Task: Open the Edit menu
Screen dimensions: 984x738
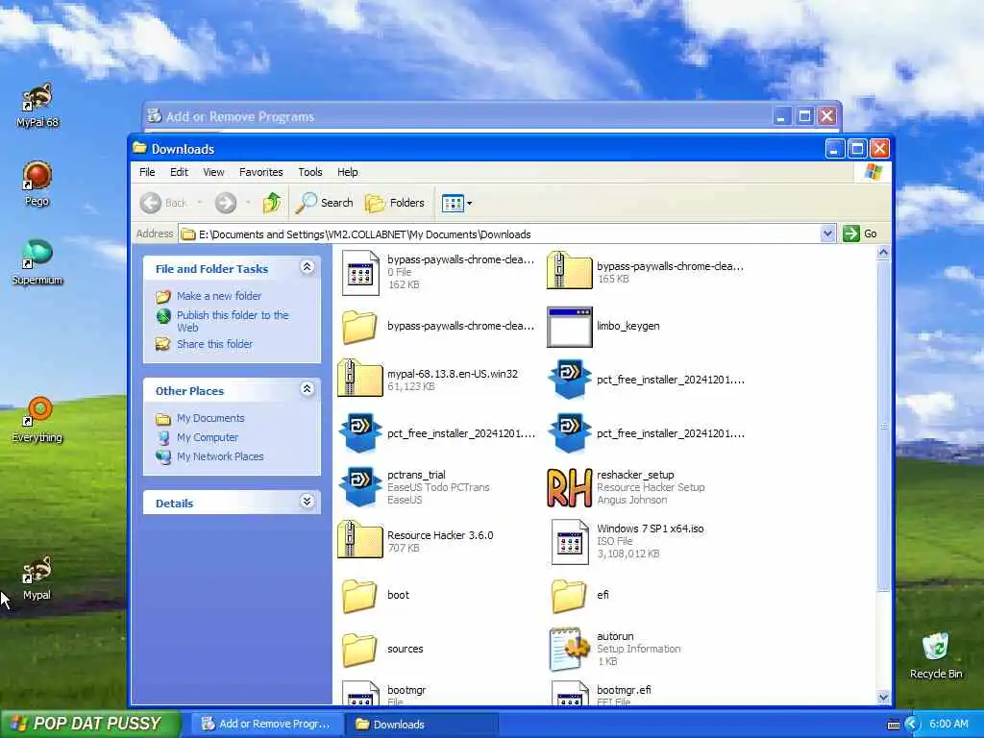Action: (179, 172)
